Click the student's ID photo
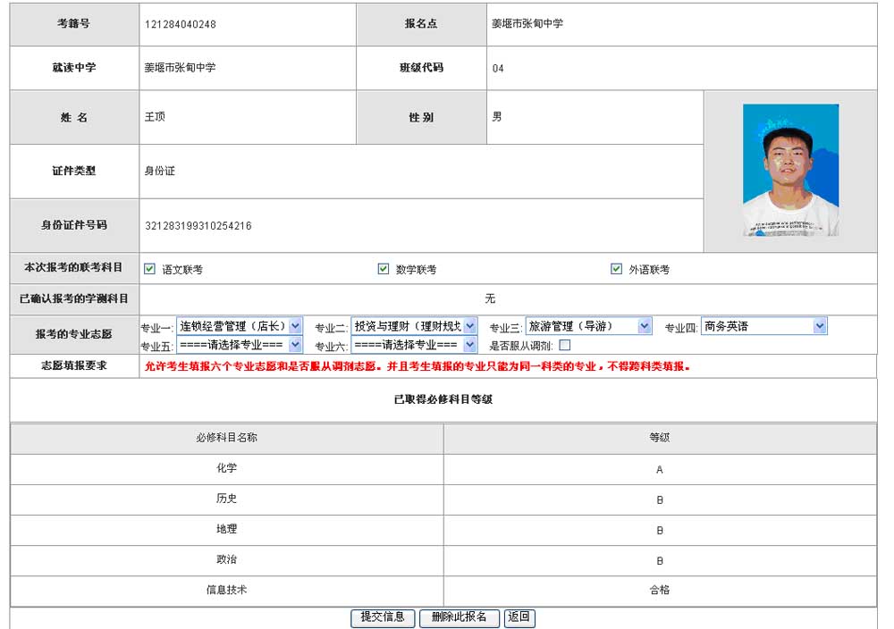The width and height of the screenshot is (894, 629). pyautogui.click(x=790, y=171)
